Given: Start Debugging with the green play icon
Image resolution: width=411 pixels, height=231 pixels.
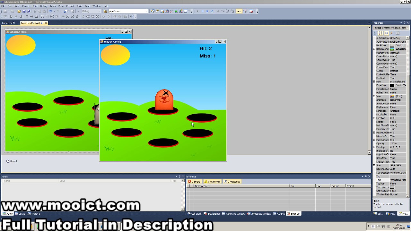Looking at the screenshot, I should (78, 11).
